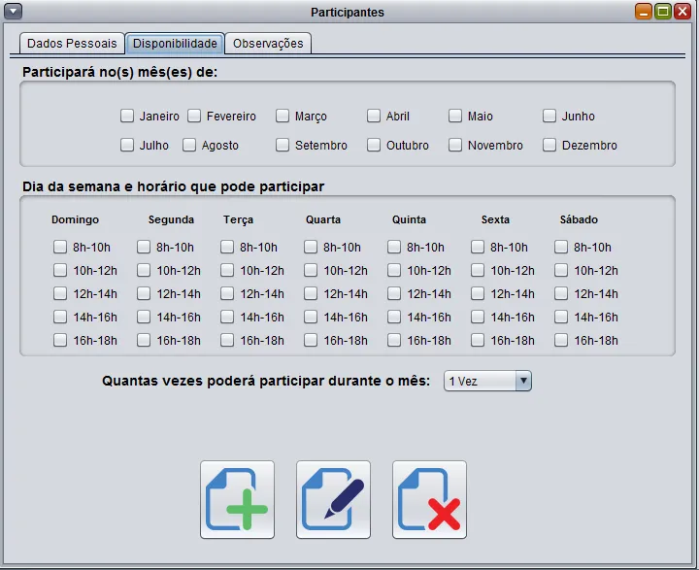Check the Maio checkbox
The height and width of the screenshot is (570, 699).
point(455,116)
